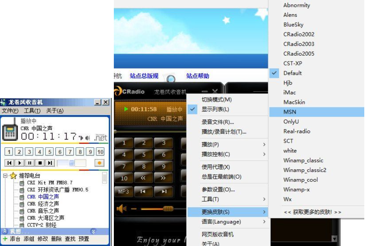The image size is (369, 246).
Task: Toggle 使用代理(X) in the context menu
Action: coord(216,167)
